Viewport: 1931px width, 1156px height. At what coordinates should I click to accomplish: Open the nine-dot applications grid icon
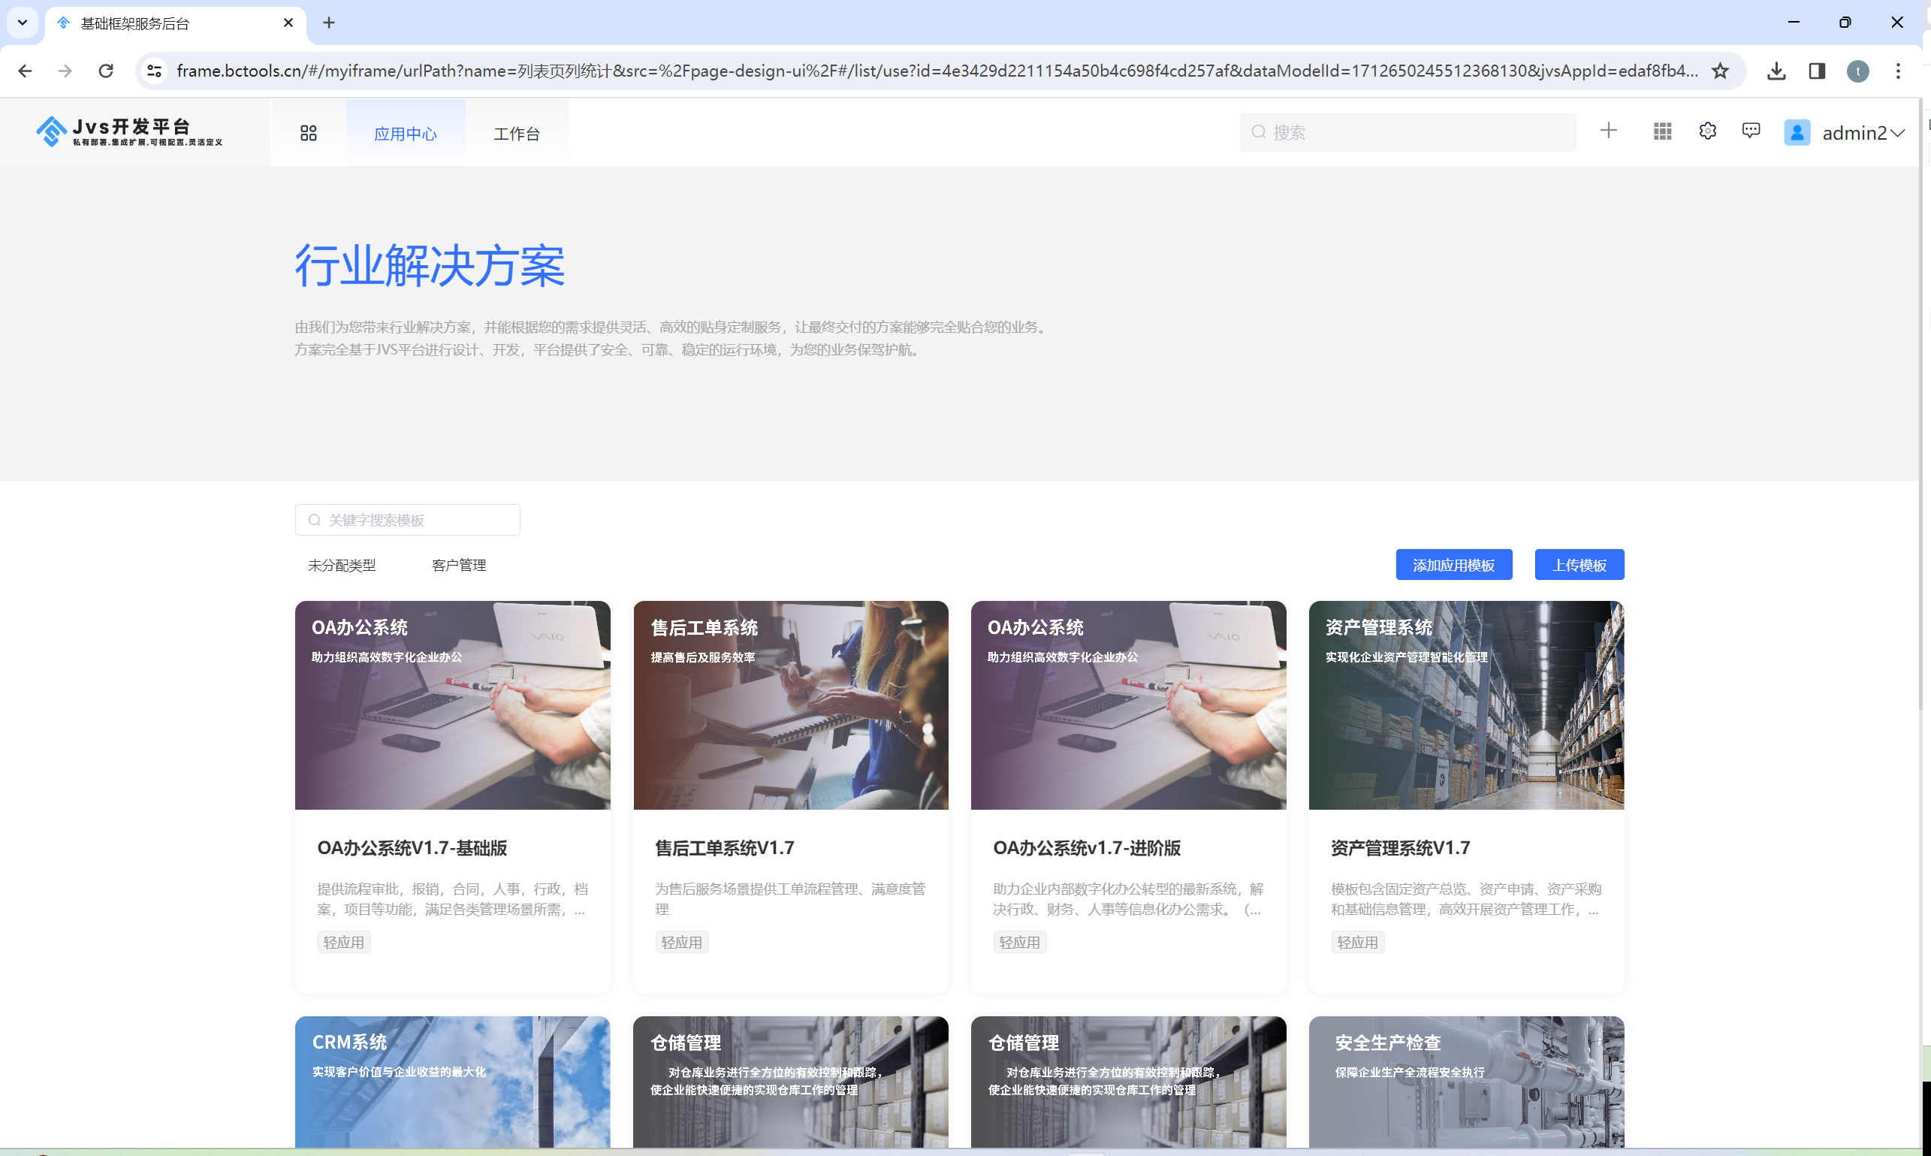pos(1662,131)
